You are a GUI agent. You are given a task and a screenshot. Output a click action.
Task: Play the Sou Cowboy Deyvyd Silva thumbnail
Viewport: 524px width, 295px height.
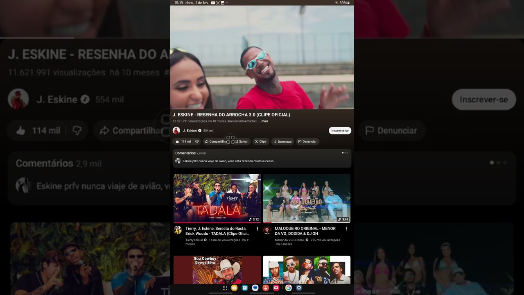point(217,270)
